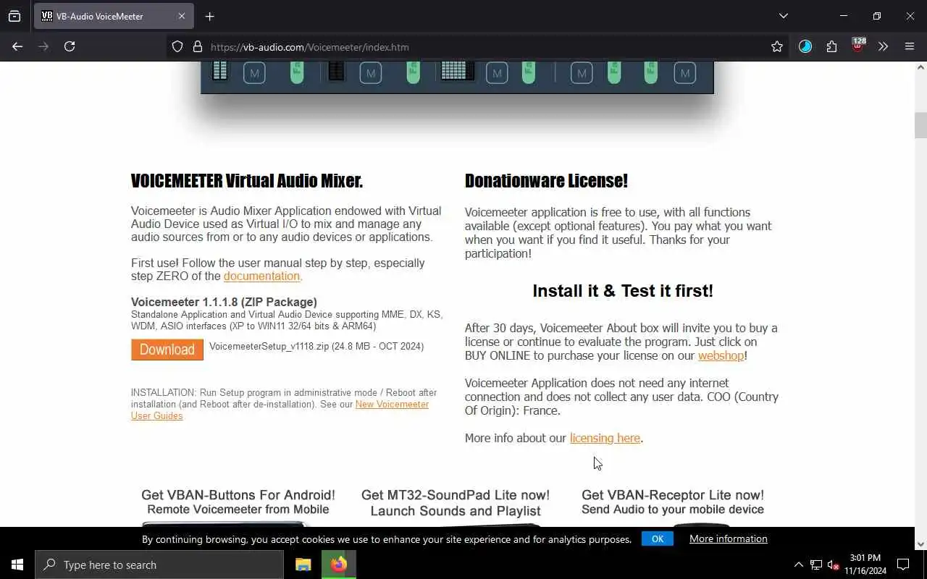Click the Firefox taskbar icon
This screenshot has width=927, height=579.
tap(339, 565)
